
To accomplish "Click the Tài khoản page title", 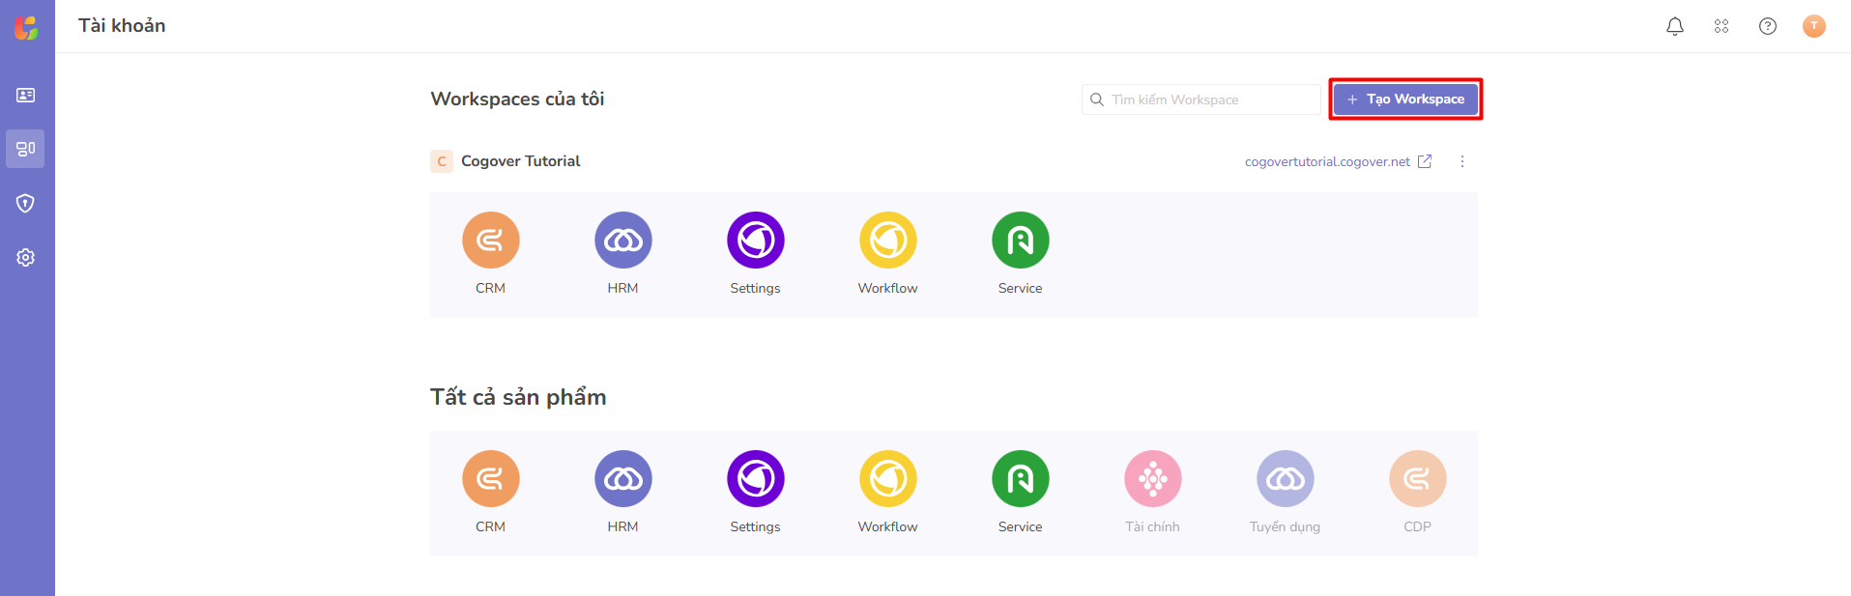I will (x=122, y=26).
